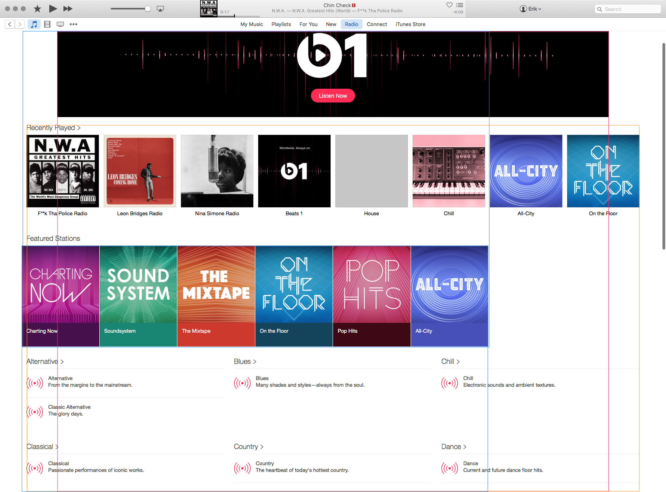Open The Mixtape featured station

pyautogui.click(x=216, y=296)
